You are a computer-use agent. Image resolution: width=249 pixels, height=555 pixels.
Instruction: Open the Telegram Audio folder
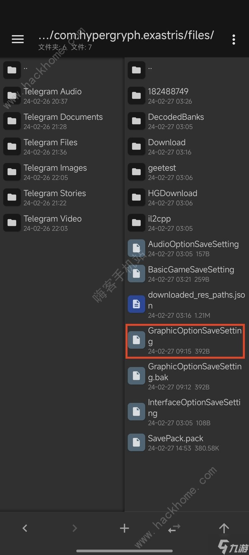point(62,95)
